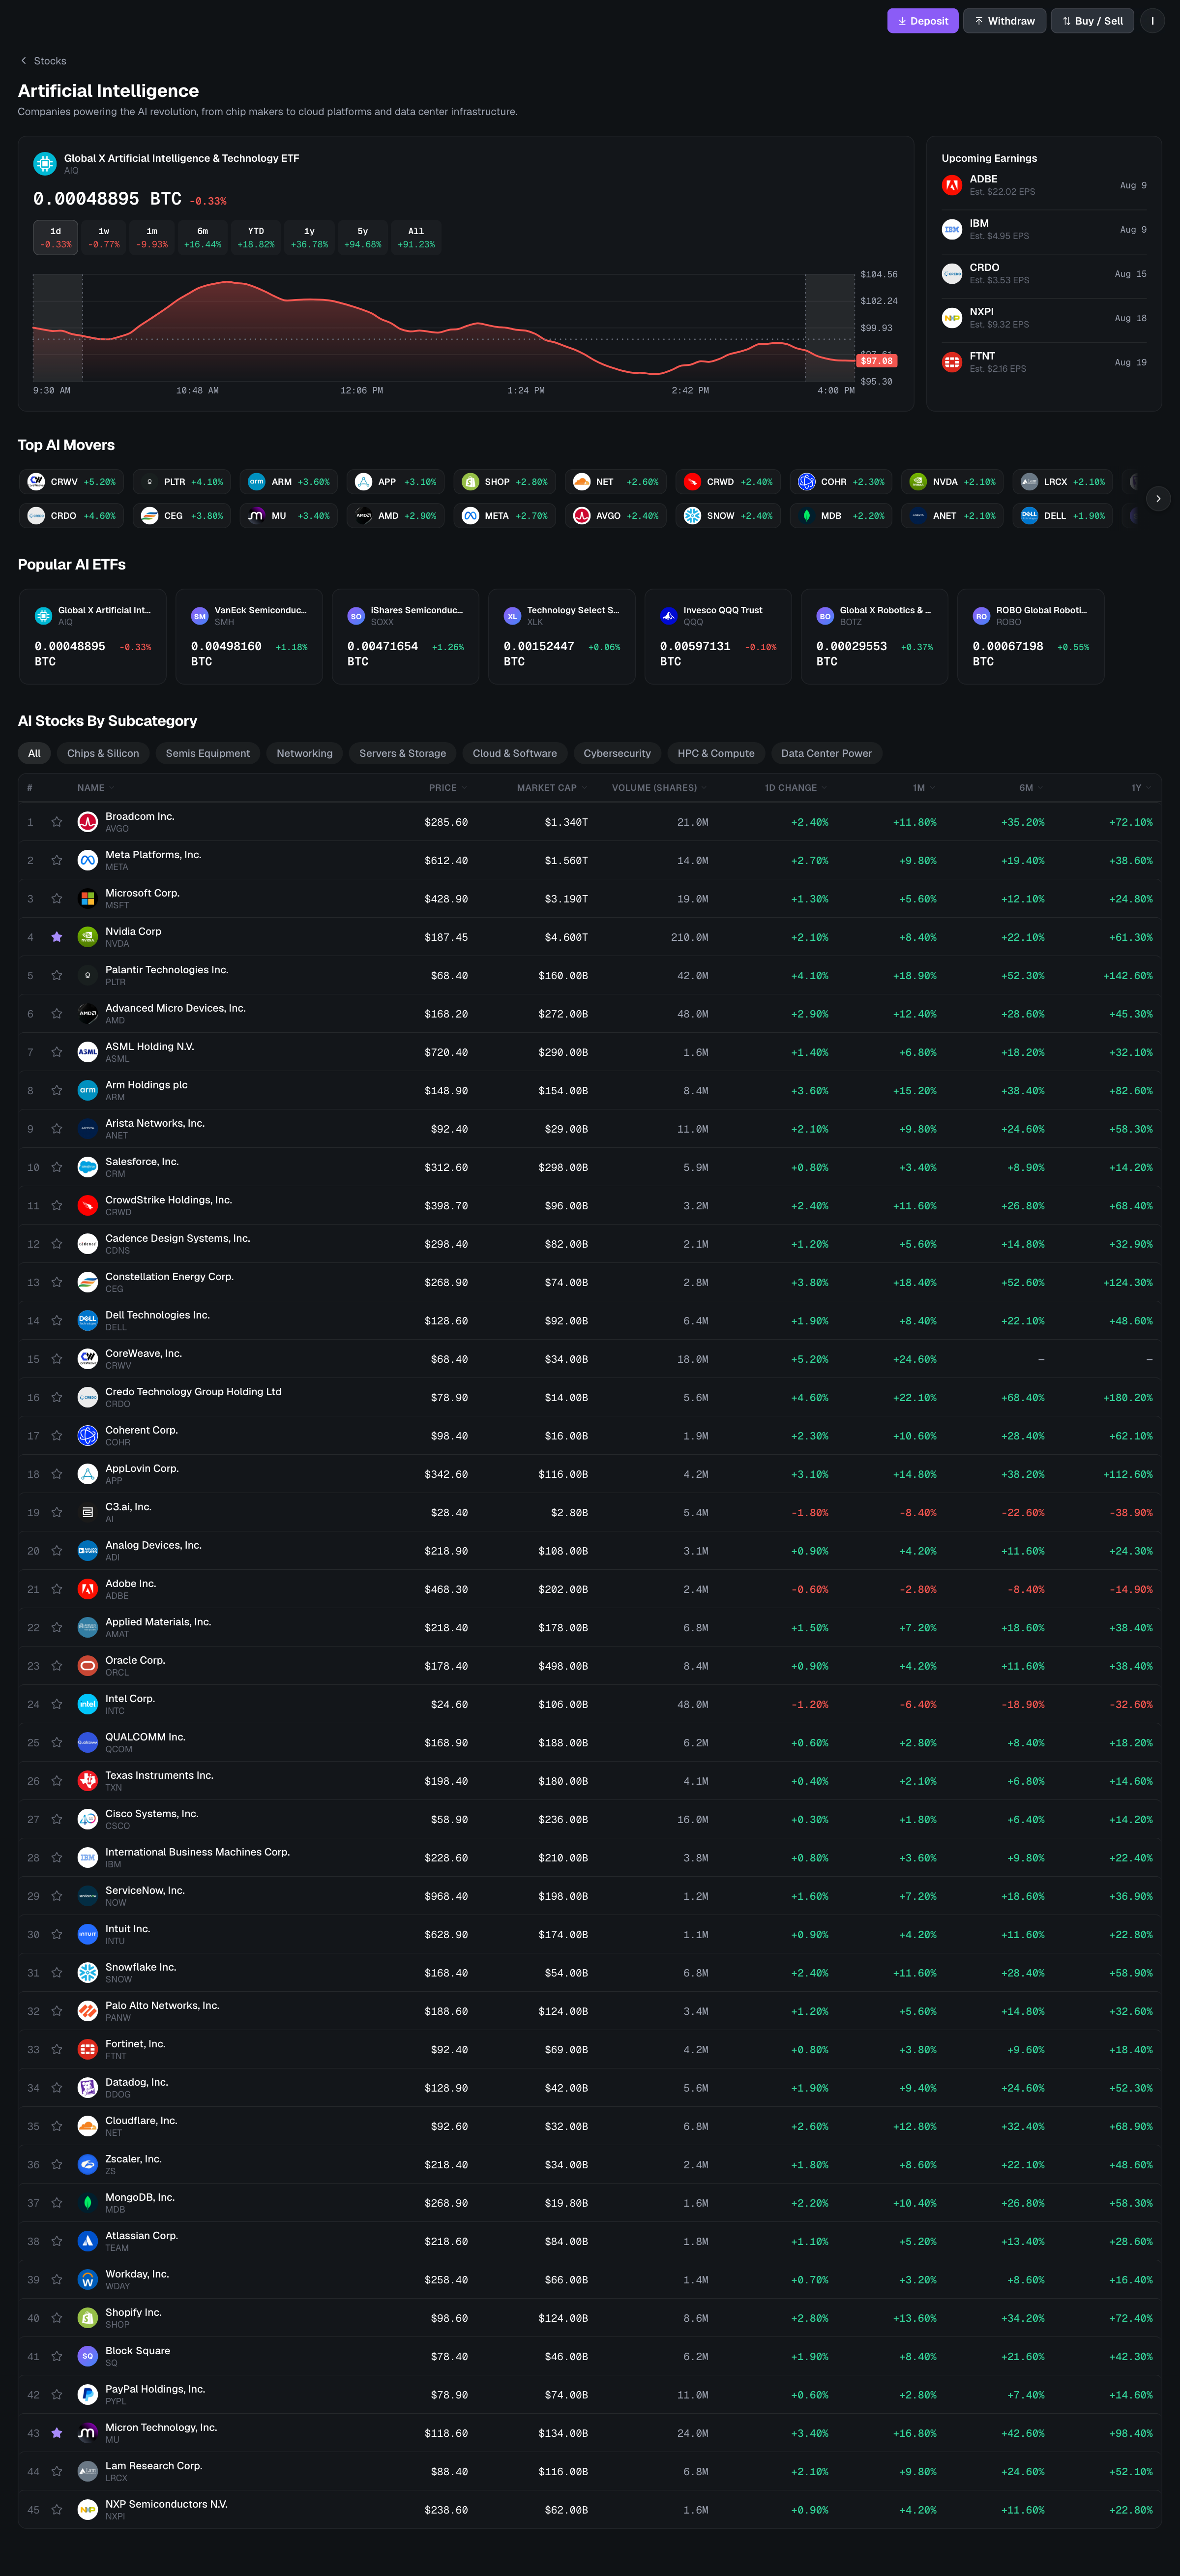Click the Meta Platforms logo icon
The height and width of the screenshot is (2576, 1180).
(87, 860)
